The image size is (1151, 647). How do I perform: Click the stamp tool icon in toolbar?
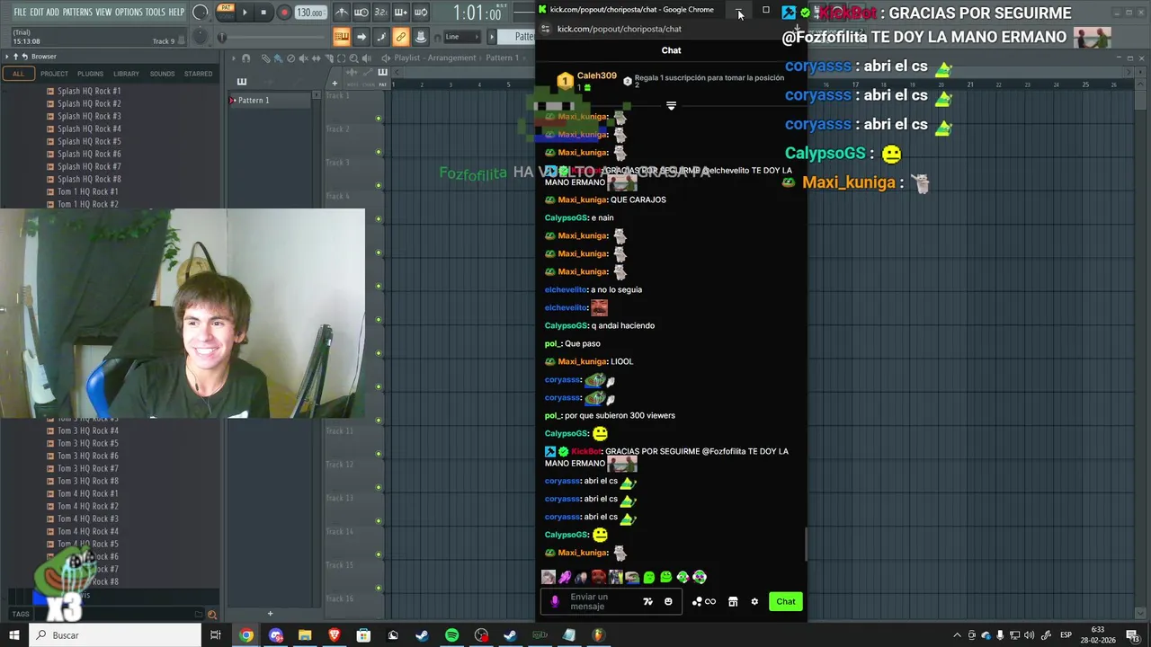point(421,37)
